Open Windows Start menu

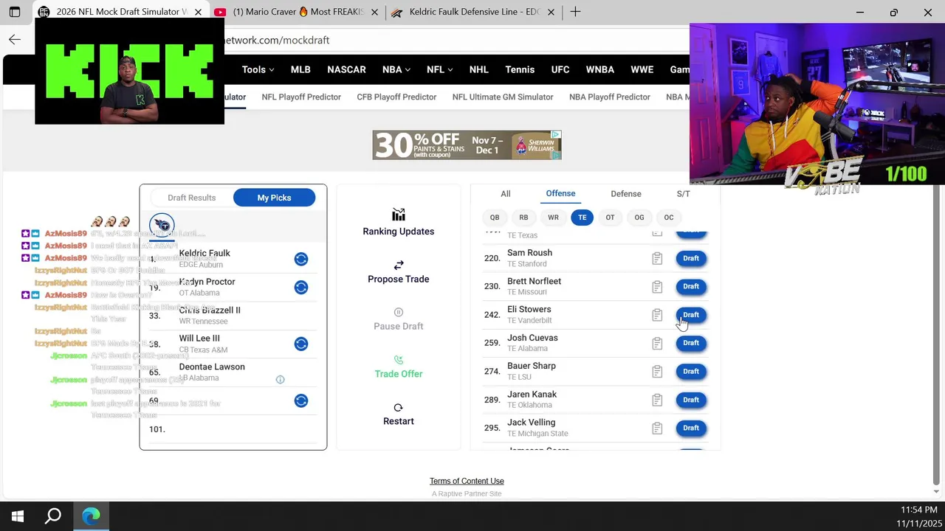click(18, 516)
